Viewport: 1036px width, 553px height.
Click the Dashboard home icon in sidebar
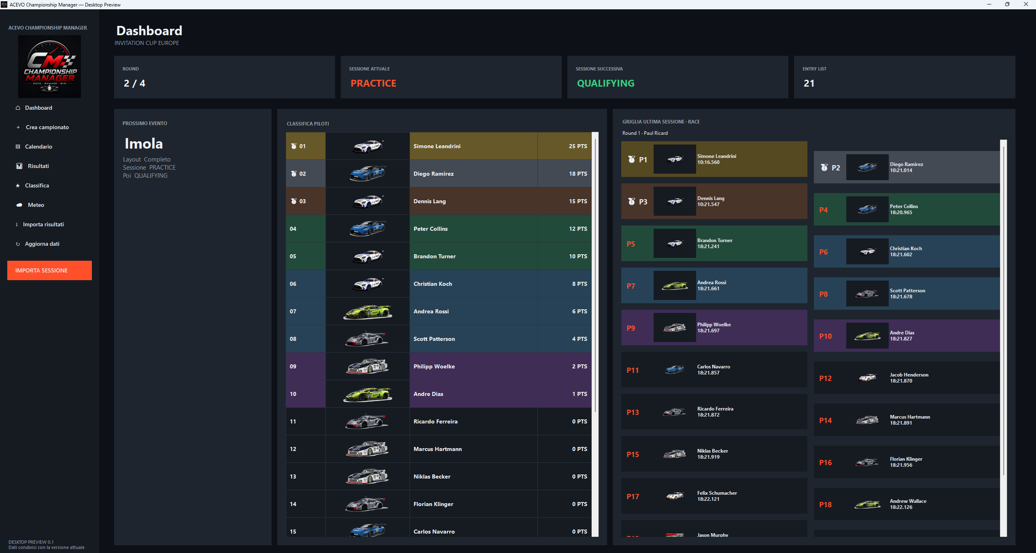tap(18, 108)
